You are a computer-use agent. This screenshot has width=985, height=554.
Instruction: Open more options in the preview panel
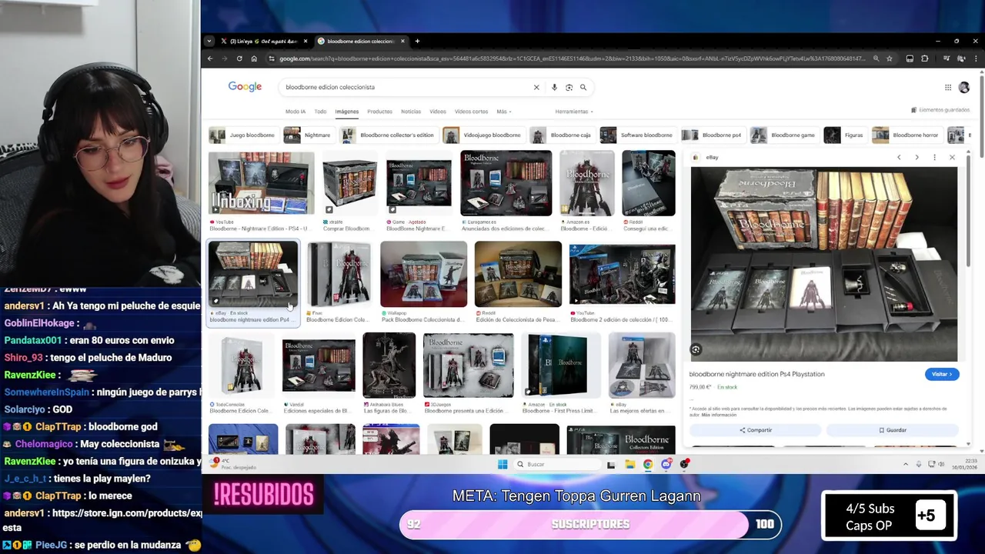[934, 157]
